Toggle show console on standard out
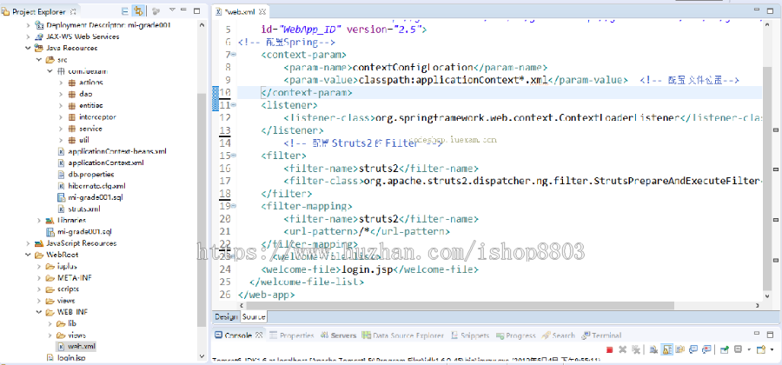 (693, 349)
